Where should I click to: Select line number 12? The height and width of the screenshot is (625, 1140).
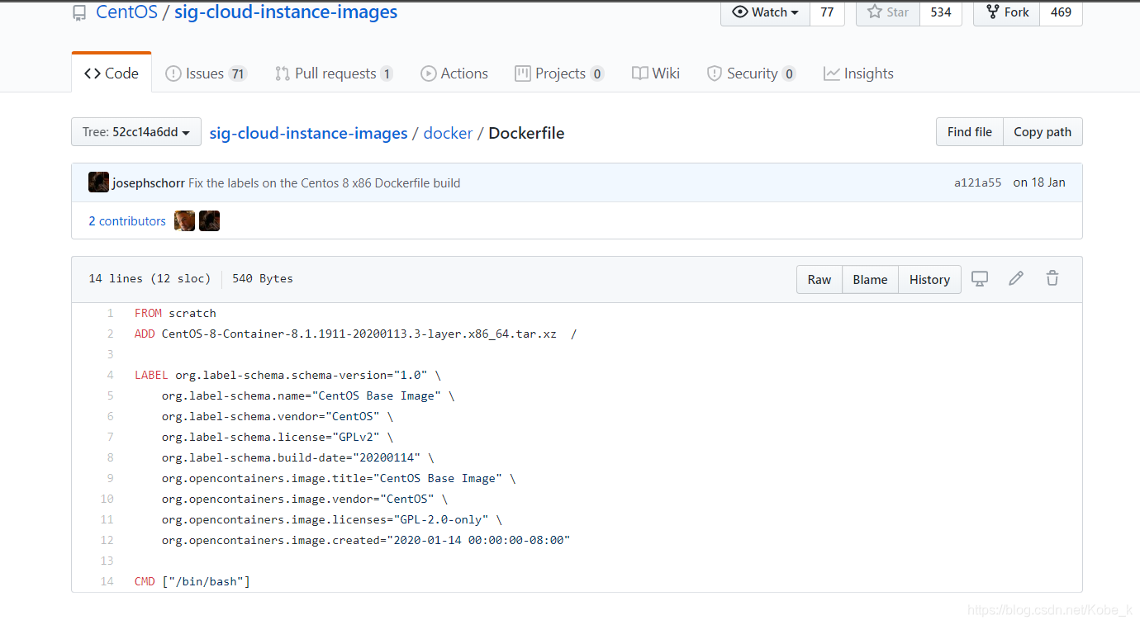tap(107, 541)
